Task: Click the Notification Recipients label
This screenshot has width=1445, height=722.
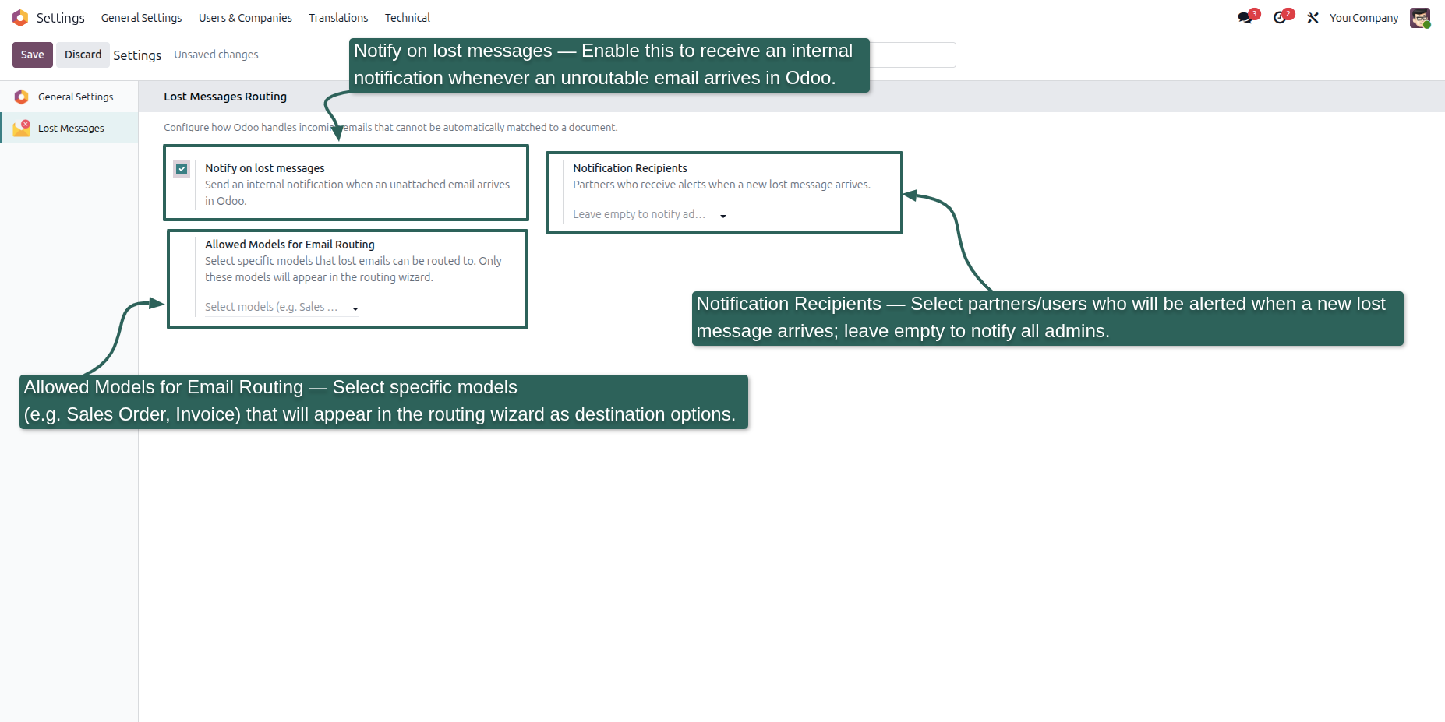Action: coord(630,168)
